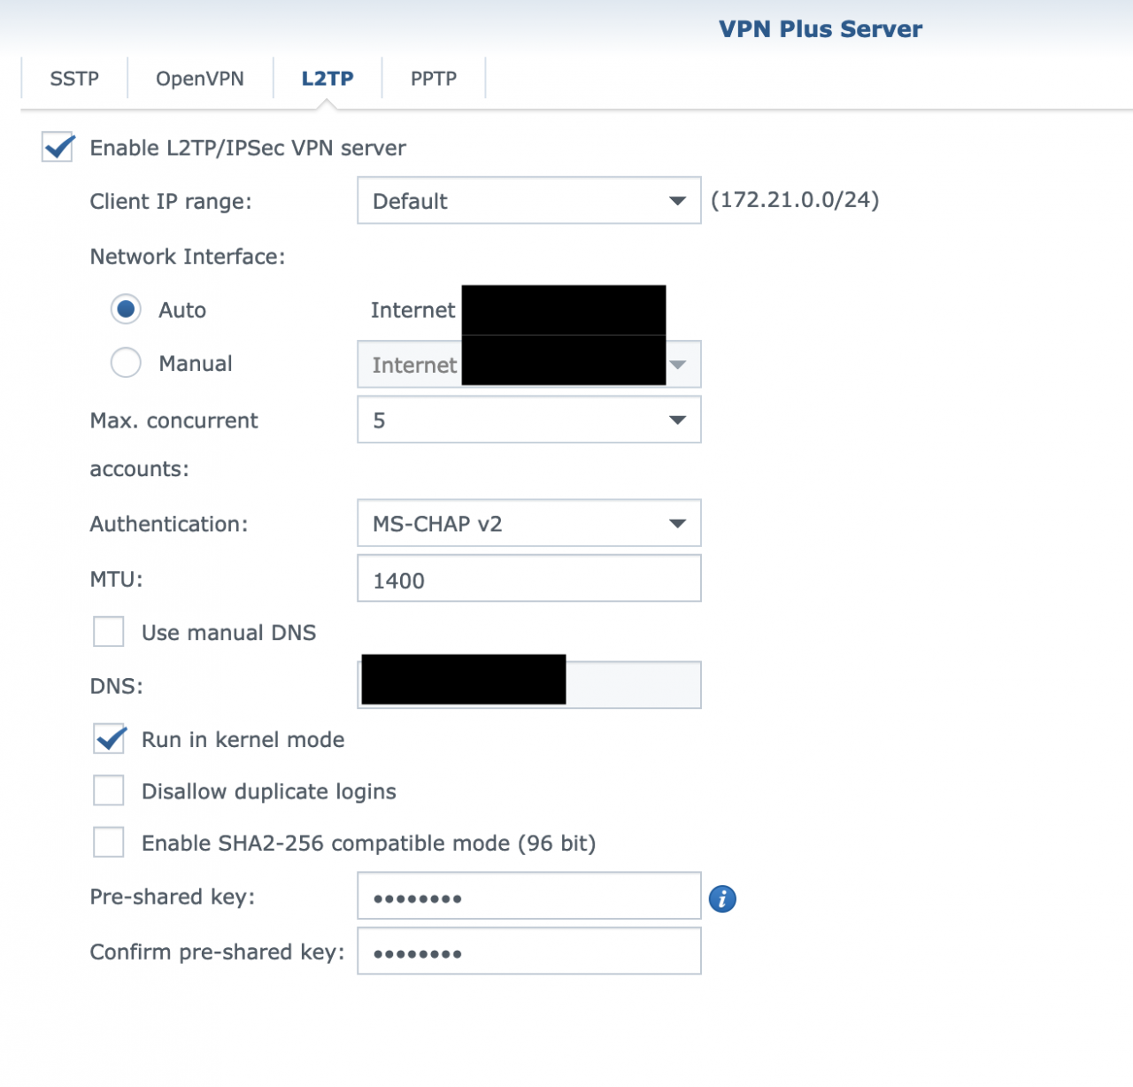Screen dimensions: 1133x1087
Task: Switch to the SSTP tab
Action: [74, 79]
